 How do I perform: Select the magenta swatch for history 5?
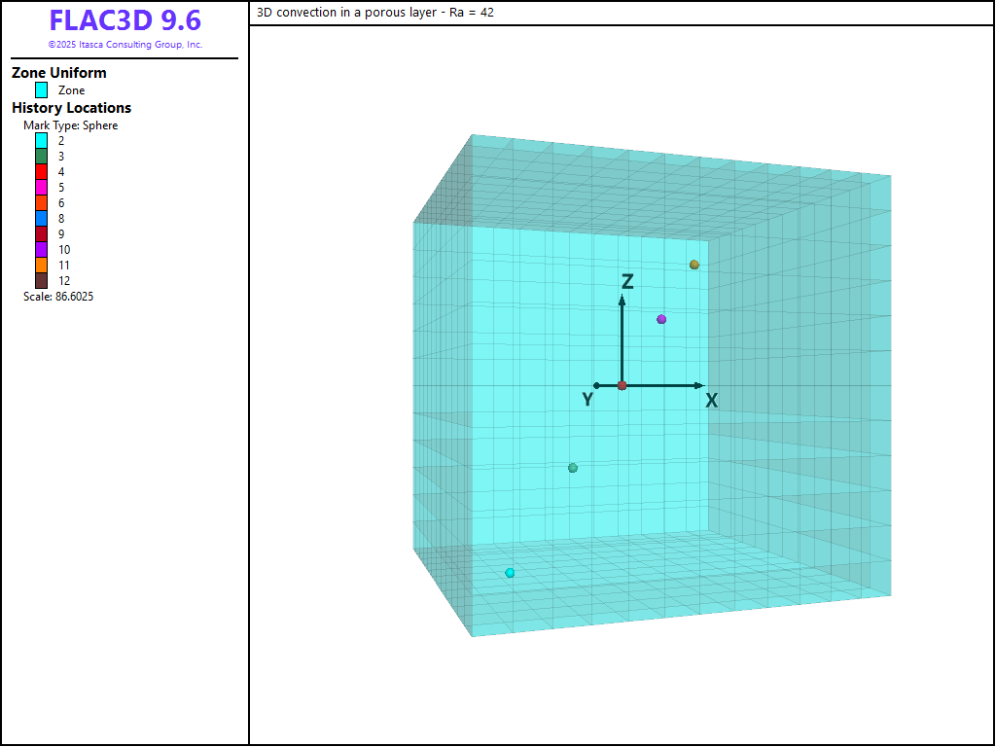coord(42,187)
